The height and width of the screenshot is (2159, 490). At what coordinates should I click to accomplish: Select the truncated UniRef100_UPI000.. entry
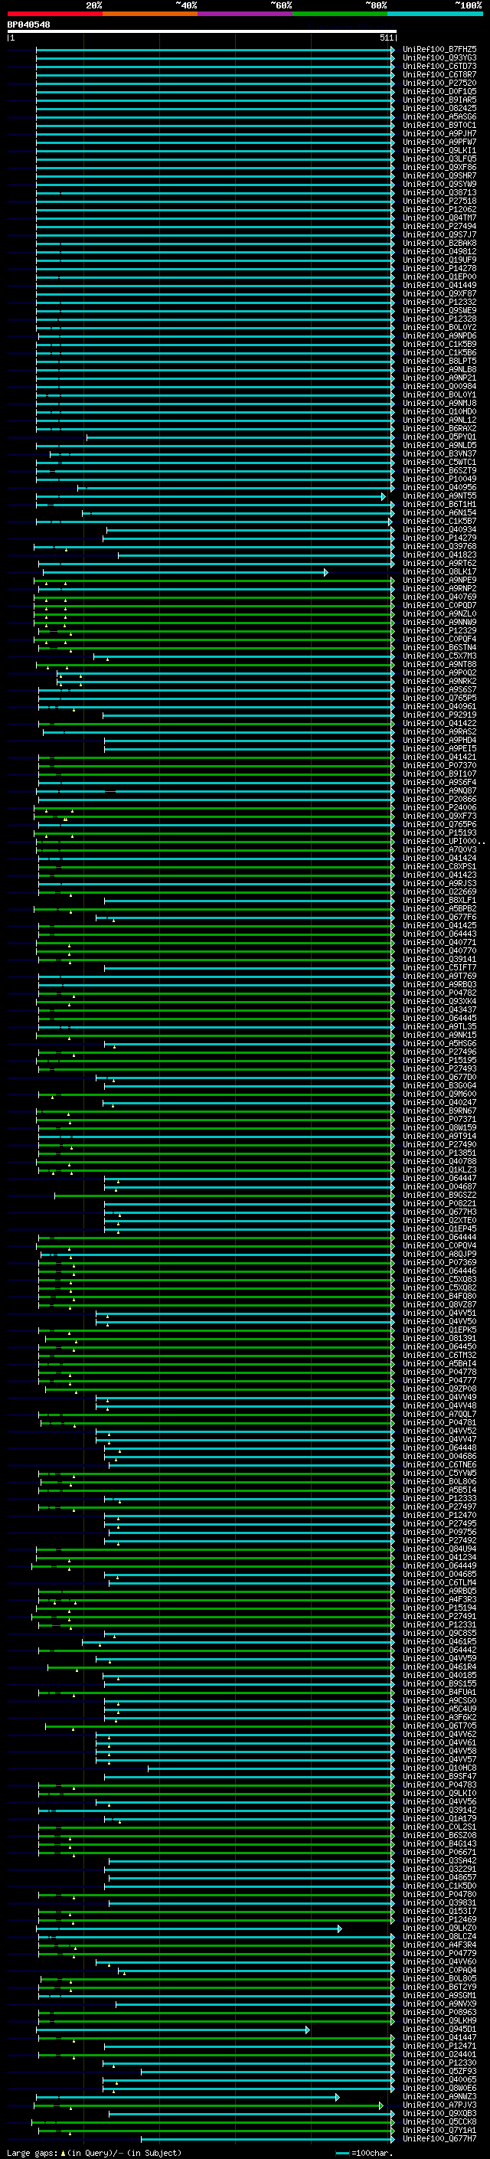click(x=443, y=842)
